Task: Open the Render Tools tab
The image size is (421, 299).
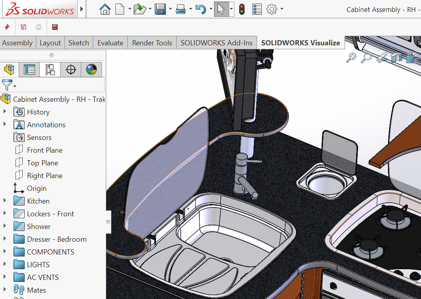Action: tap(152, 43)
